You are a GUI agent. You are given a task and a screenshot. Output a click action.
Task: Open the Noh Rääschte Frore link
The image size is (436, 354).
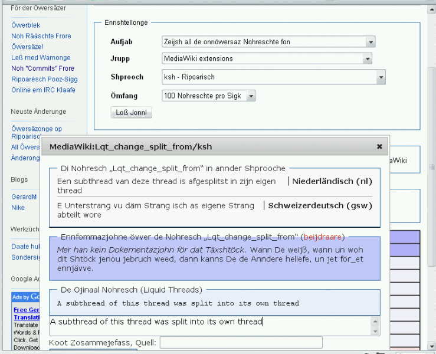(x=41, y=36)
